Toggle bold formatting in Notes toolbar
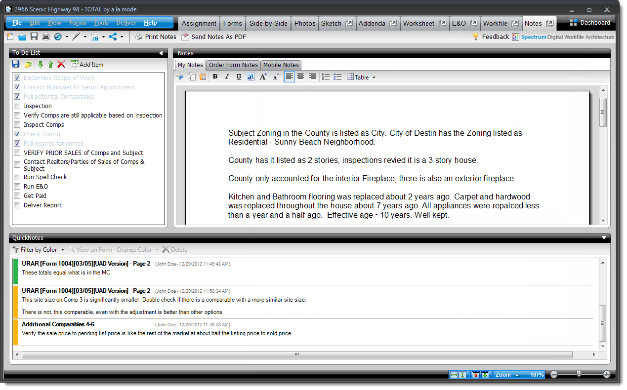This screenshot has height=390, width=627. [215, 77]
